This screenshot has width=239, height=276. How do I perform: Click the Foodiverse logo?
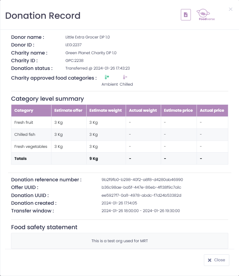click(x=206, y=15)
